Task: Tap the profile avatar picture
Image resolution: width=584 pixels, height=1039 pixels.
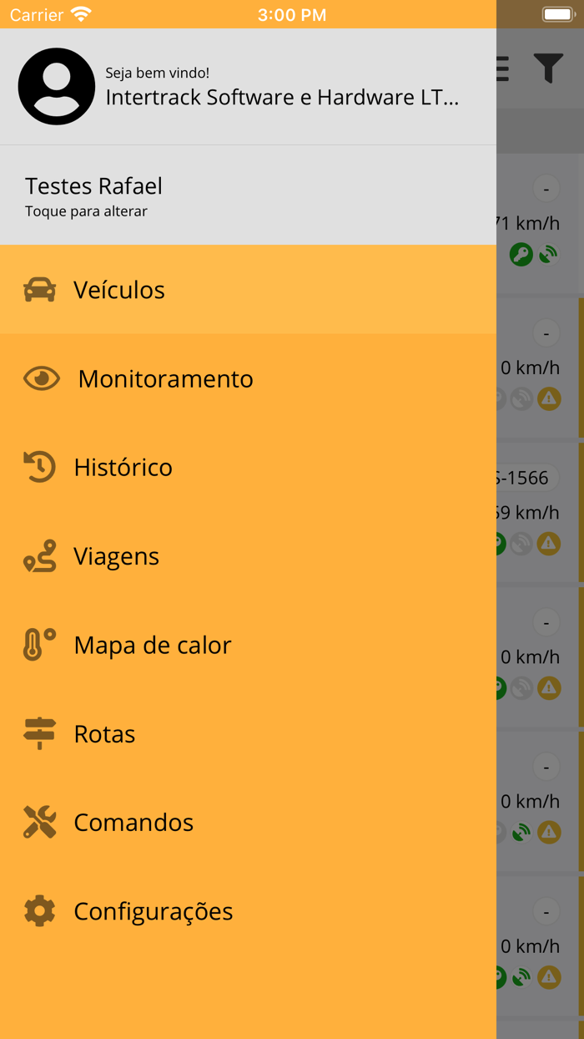Action: pyautogui.click(x=57, y=86)
